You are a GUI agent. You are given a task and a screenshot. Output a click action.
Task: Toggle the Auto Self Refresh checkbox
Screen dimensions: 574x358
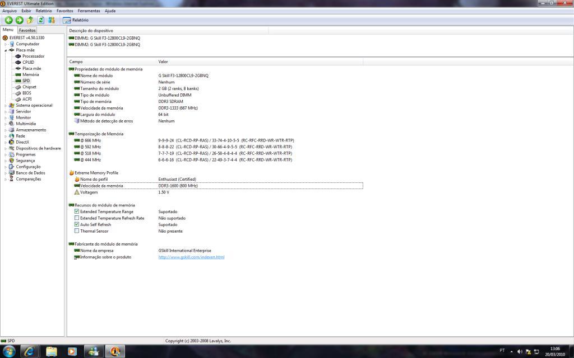pyautogui.click(x=76, y=224)
